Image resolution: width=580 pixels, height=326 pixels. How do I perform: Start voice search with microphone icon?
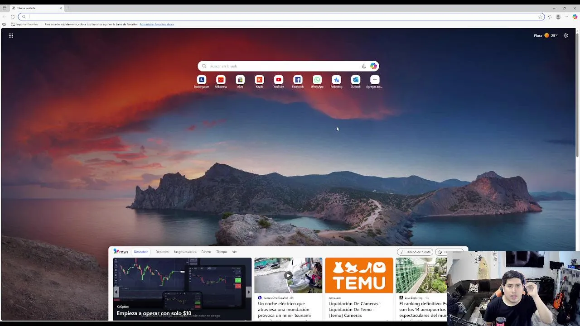364,66
